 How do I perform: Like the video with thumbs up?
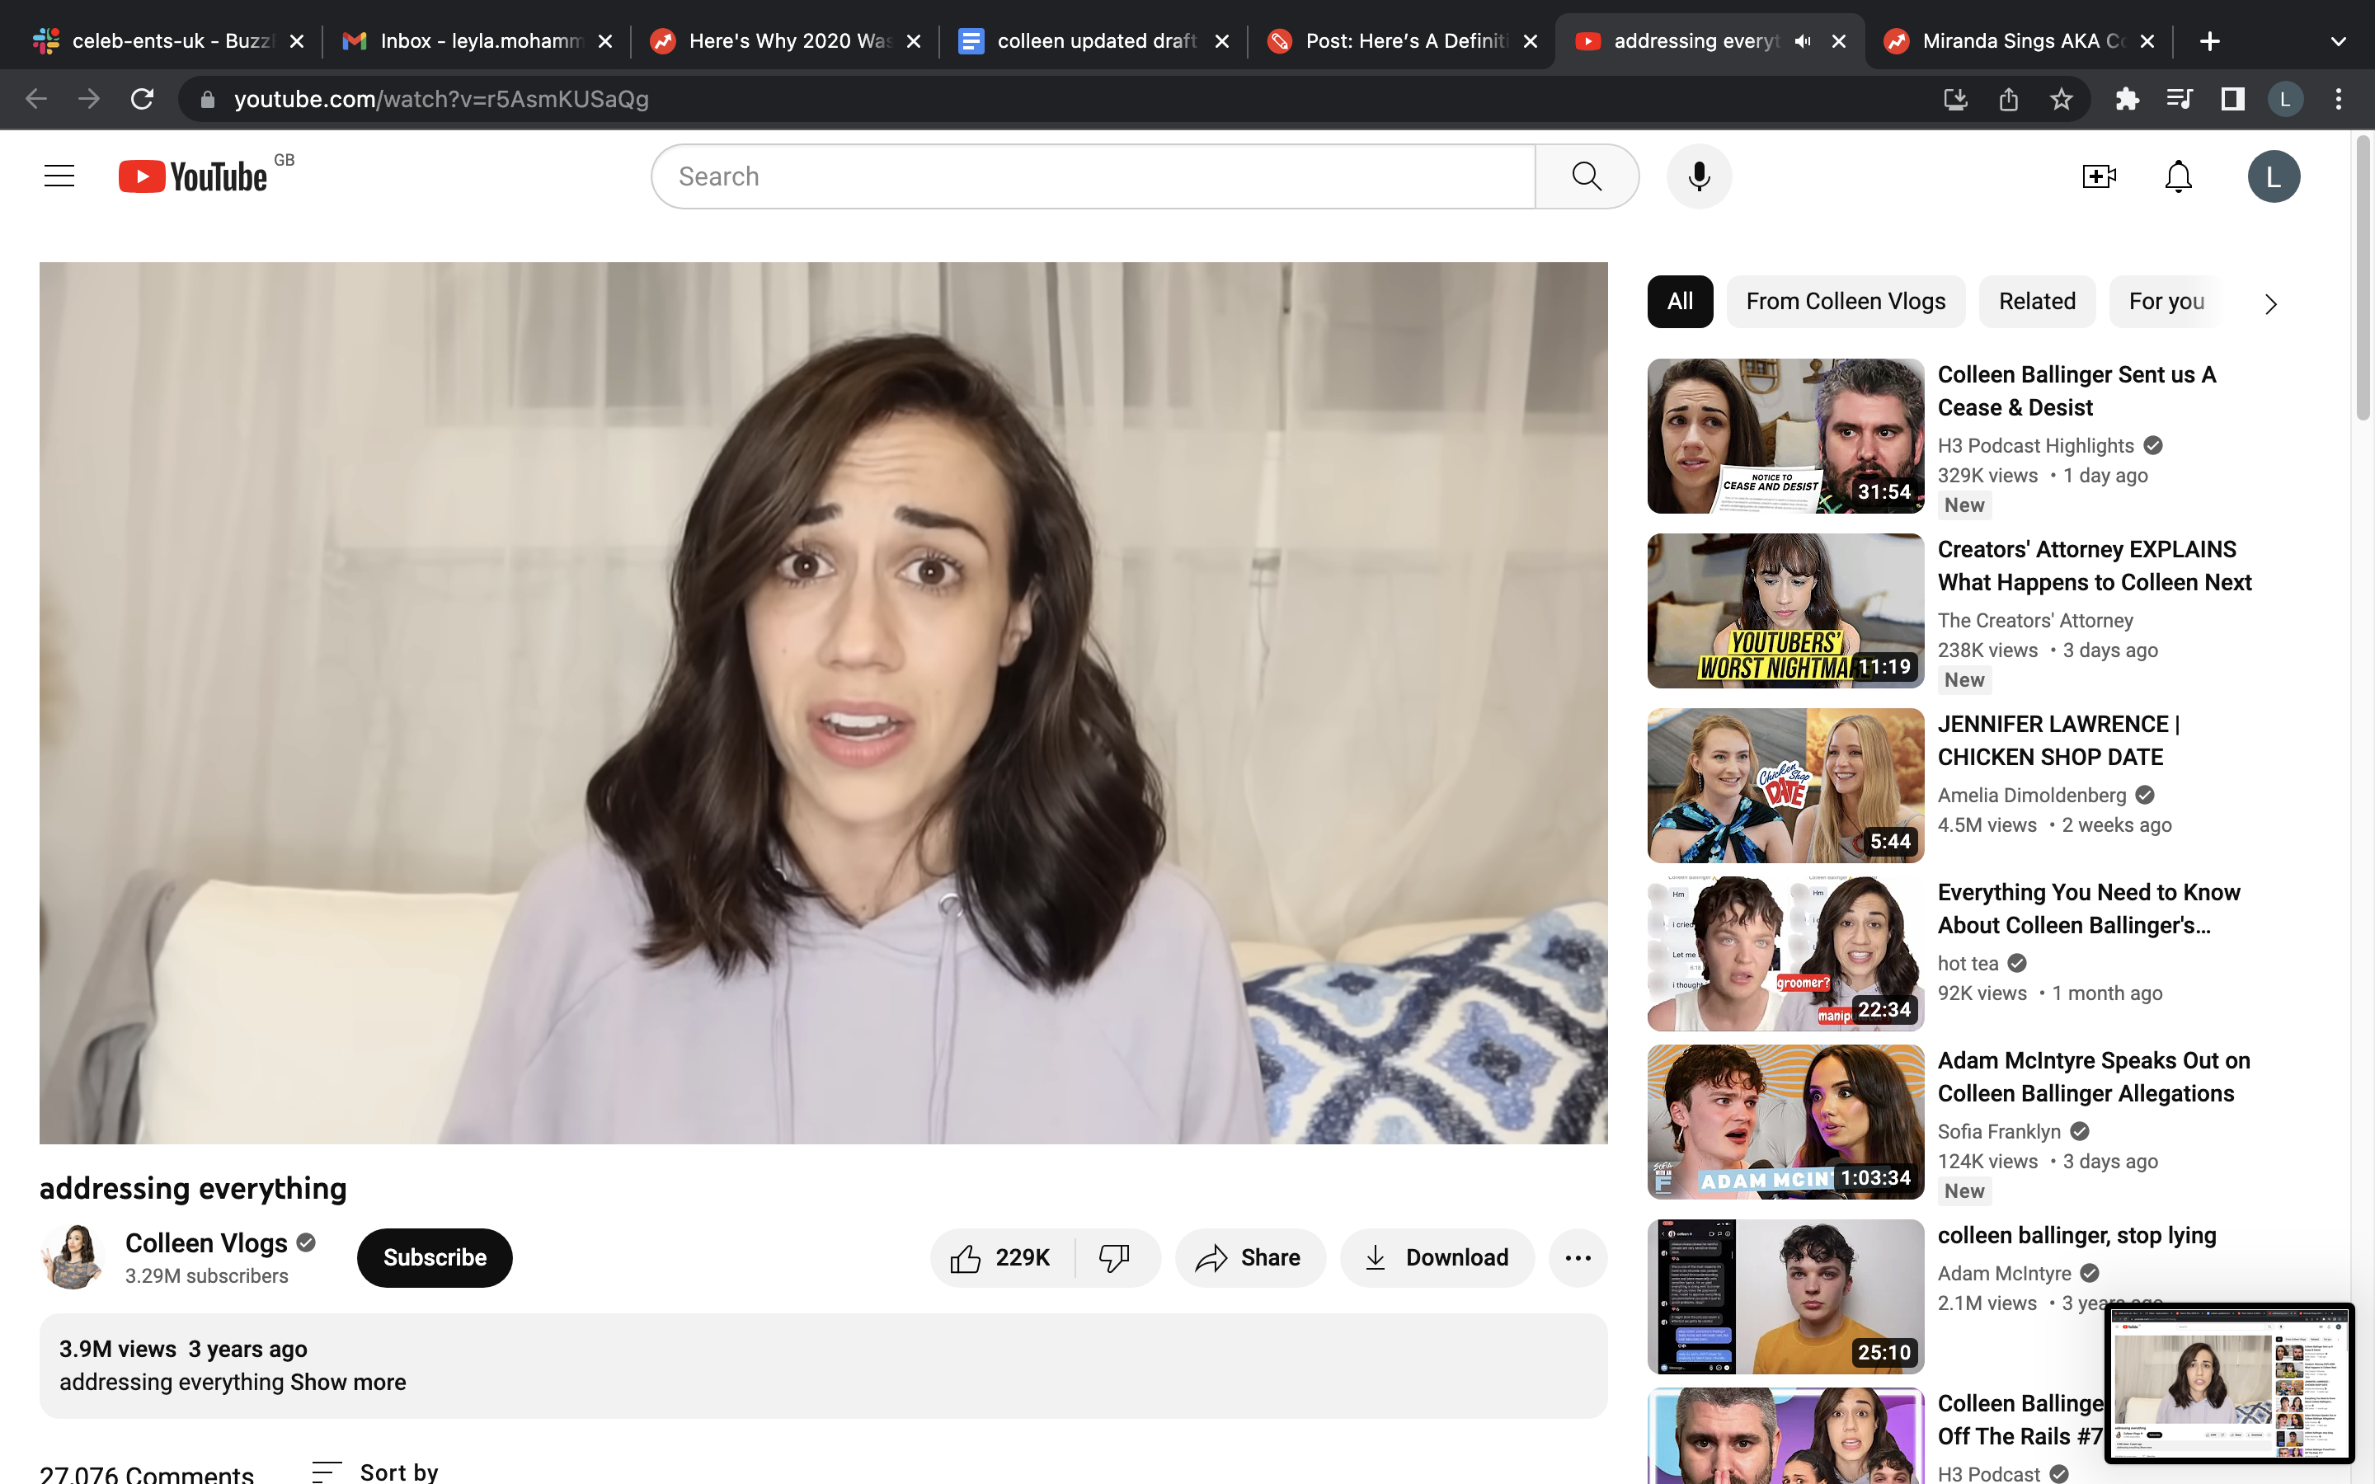click(x=1001, y=1257)
